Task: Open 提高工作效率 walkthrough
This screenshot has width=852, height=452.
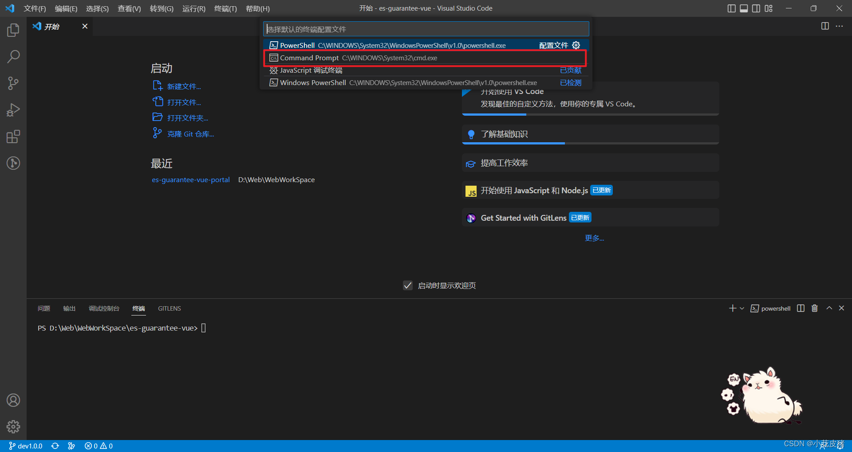Action: pyautogui.click(x=591, y=163)
